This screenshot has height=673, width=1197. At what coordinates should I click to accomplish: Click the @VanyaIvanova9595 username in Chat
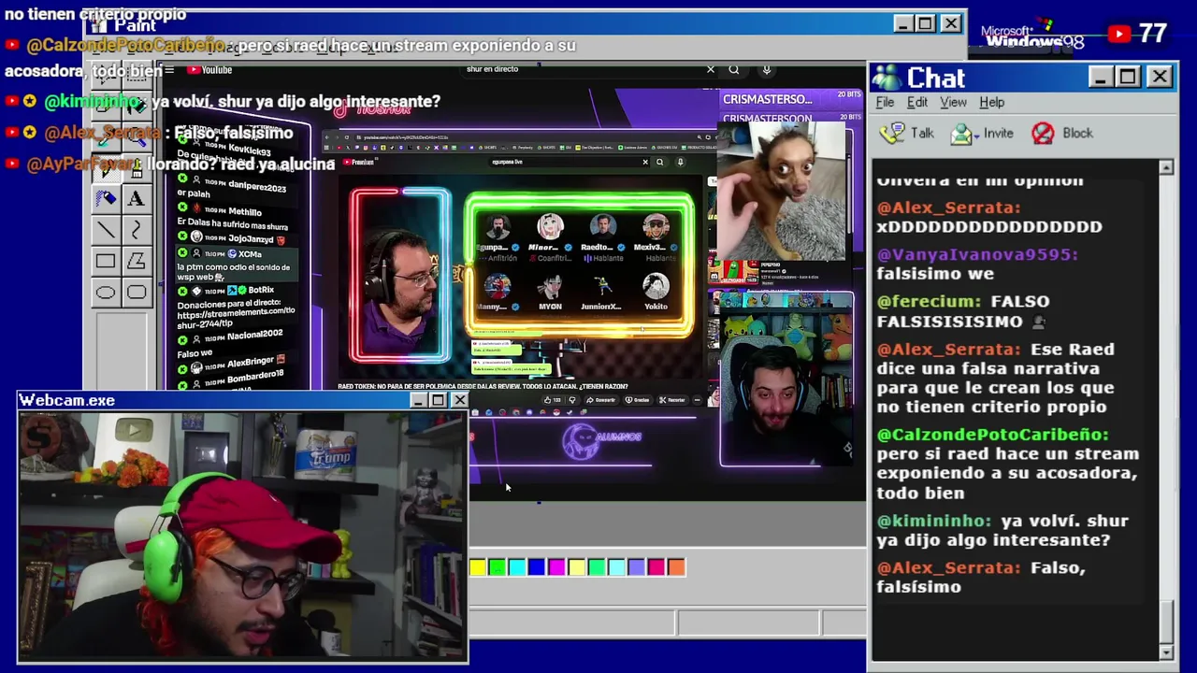977,254
